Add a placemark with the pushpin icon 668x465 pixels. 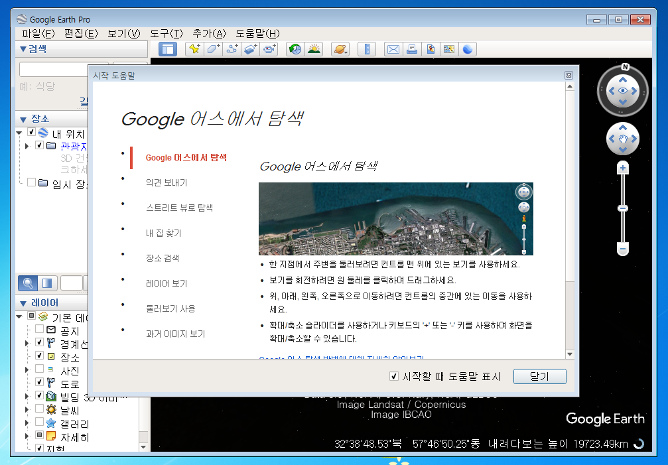pos(194,49)
